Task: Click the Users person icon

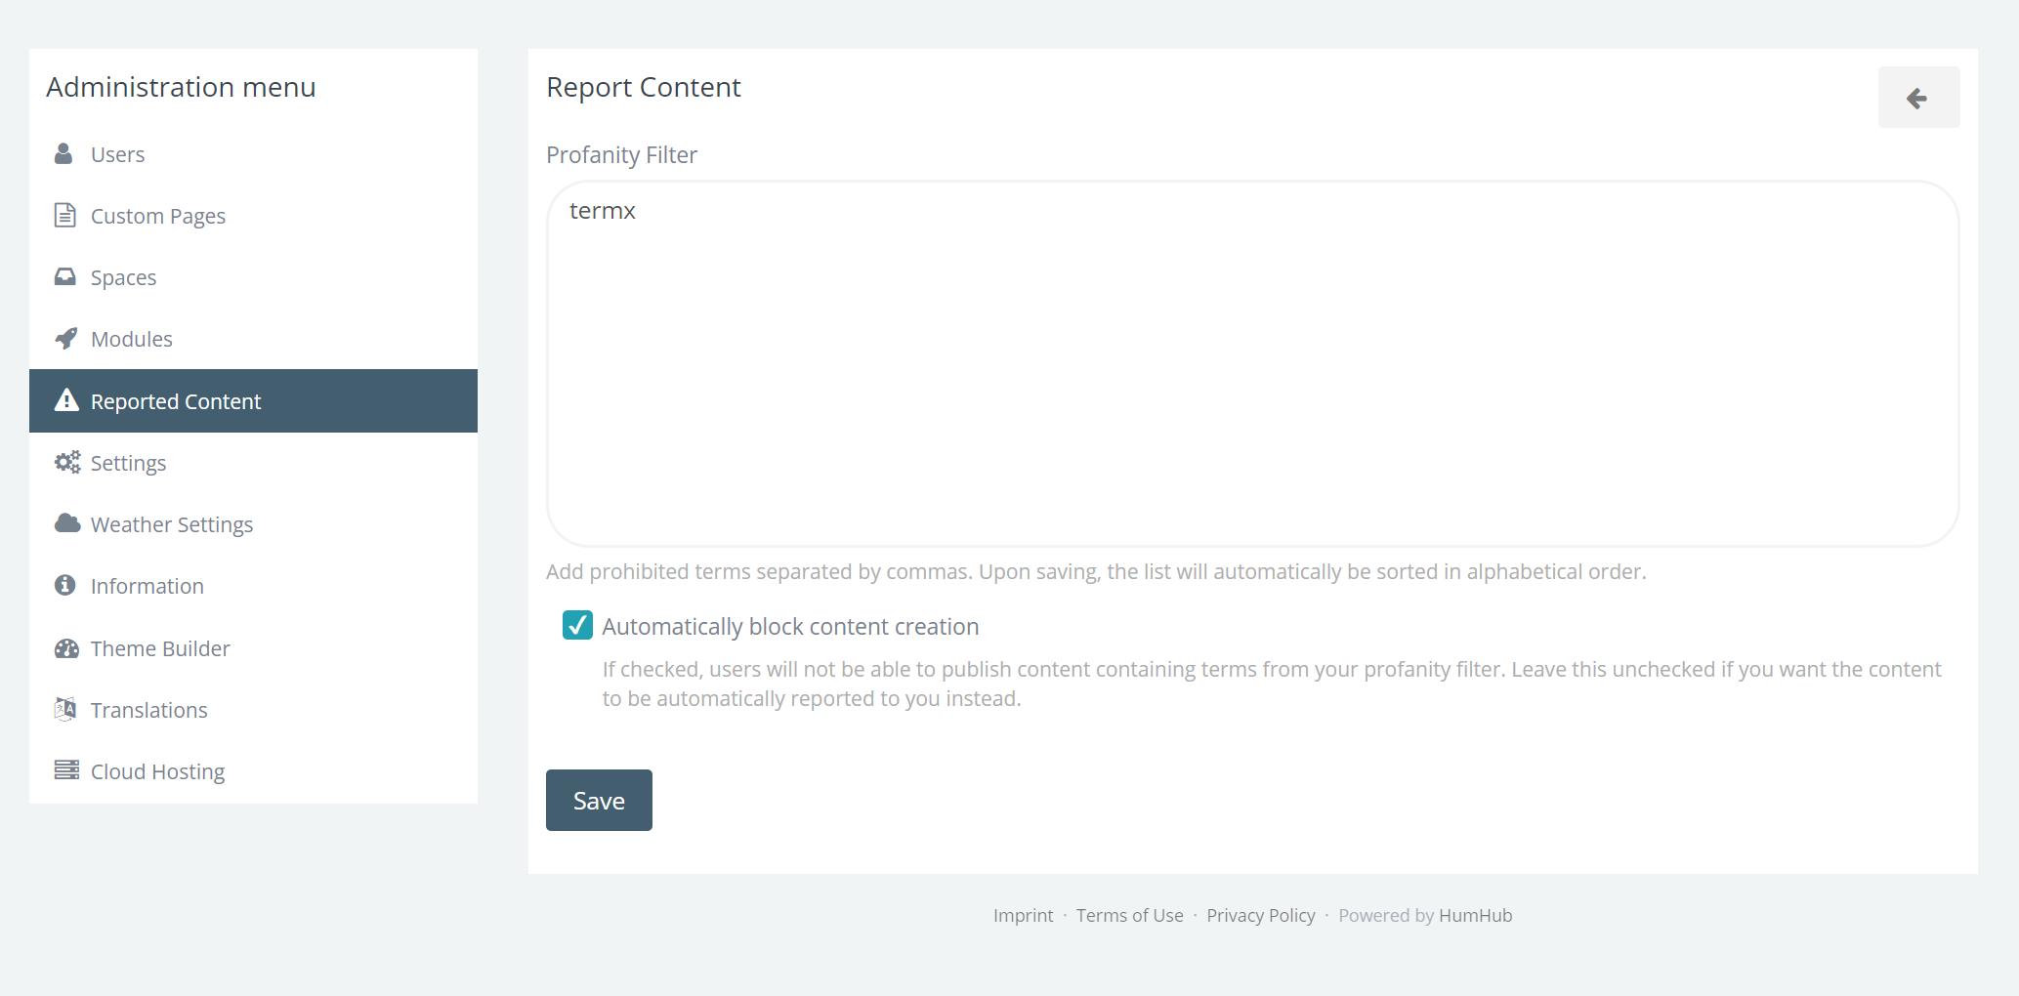Action: point(64,154)
